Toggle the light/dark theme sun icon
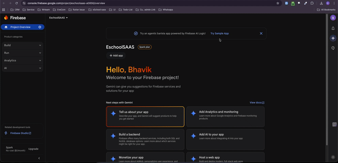This screenshot has width=338, height=163. point(333,157)
